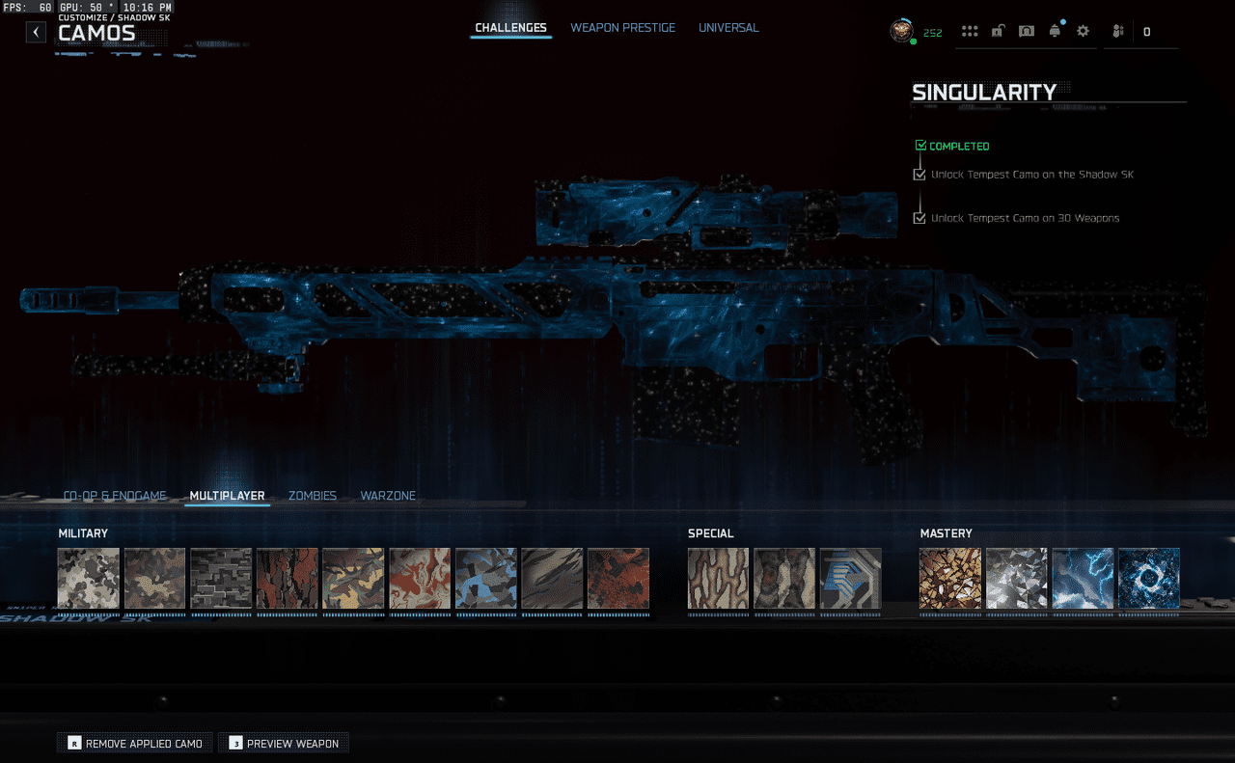The width and height of the screenshot is (1235, 763).
Task: Click the green COMPLETED checkbox
Action: [x=920, y=147]
